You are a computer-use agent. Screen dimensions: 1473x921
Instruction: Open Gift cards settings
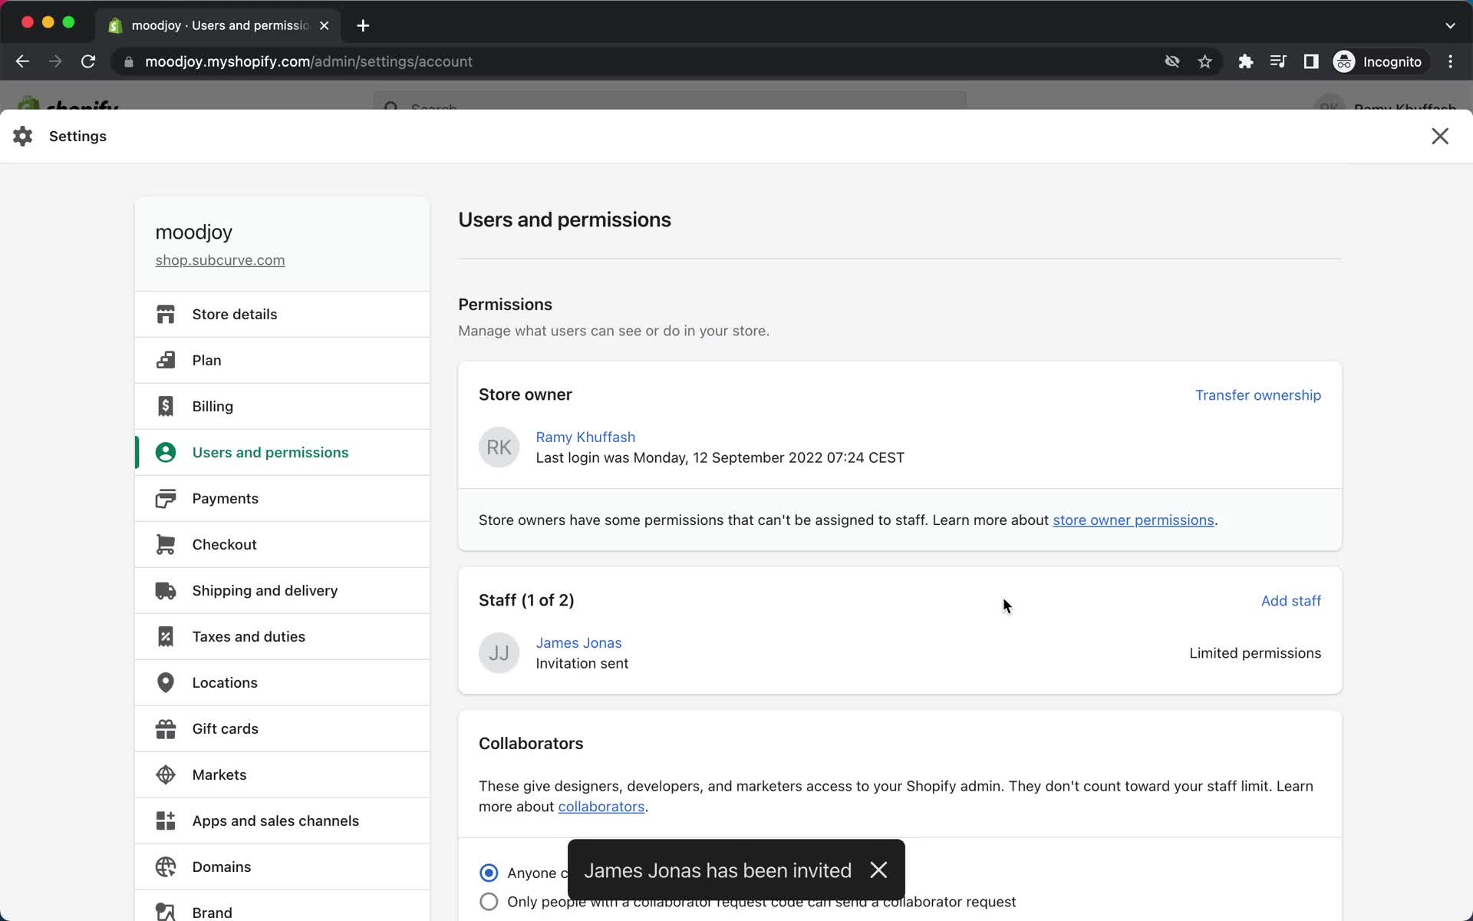click(x=282, y=728)
